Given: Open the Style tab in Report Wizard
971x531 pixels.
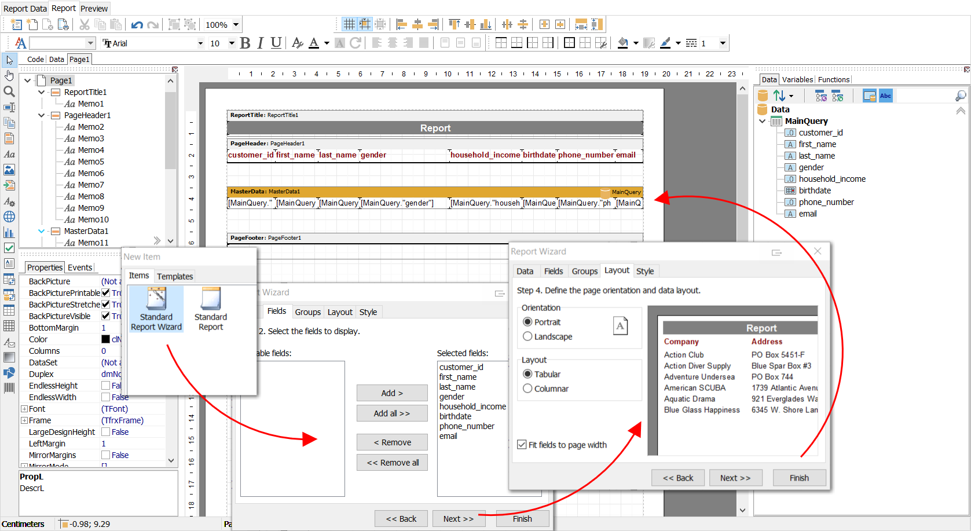Looking at the screenshot, I should [644, 271].
